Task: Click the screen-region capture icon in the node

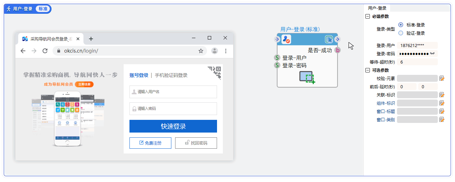Action: pyautogui.click(x=307, y=77)
